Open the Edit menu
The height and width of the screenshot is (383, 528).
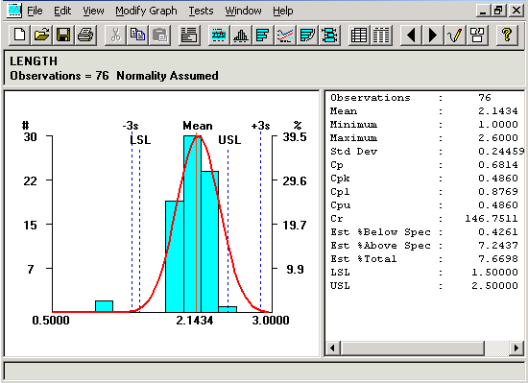62,11
